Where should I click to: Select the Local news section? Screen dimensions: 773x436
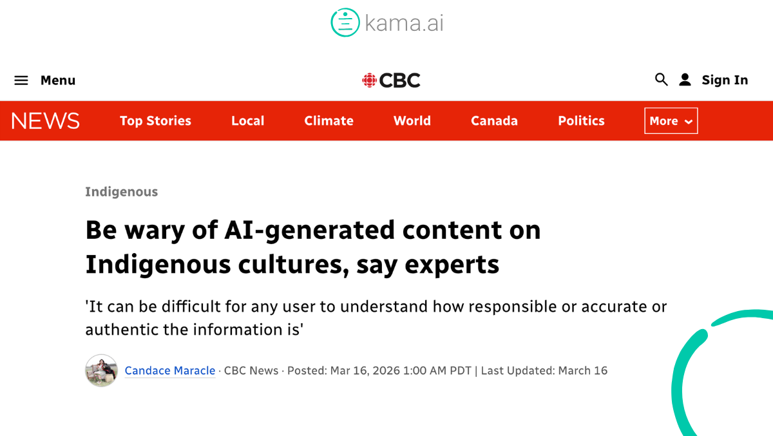click(247, 120)
